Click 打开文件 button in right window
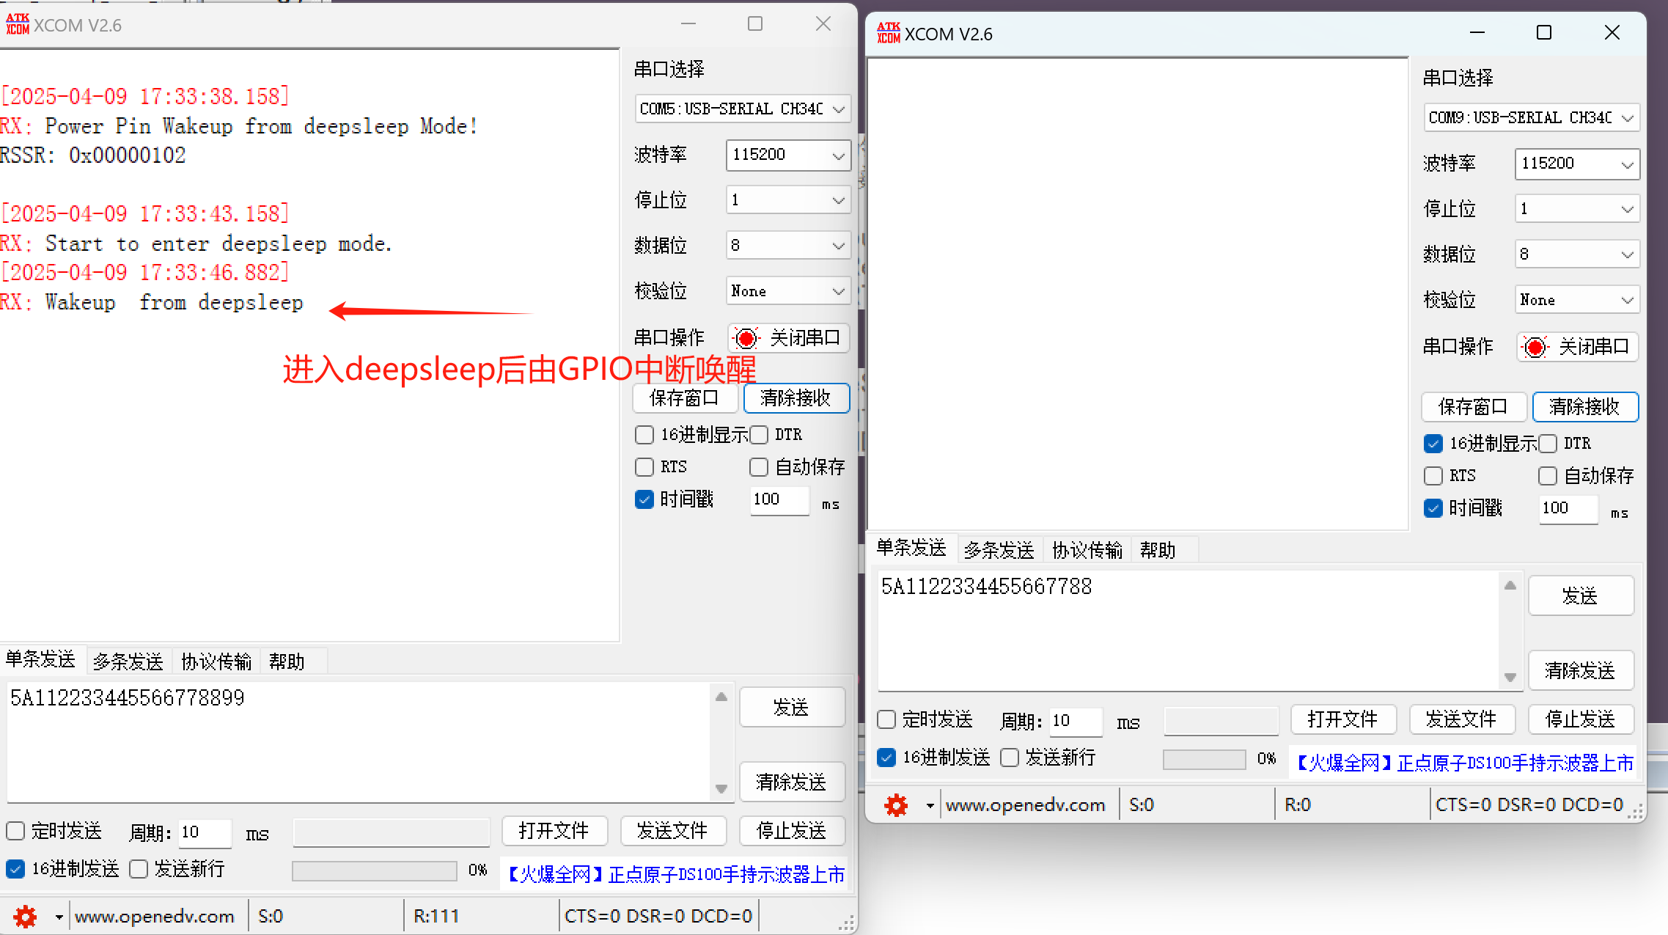Image resolution: width=1668 pixels, height=935 pixels. [x=1343, y=719]
